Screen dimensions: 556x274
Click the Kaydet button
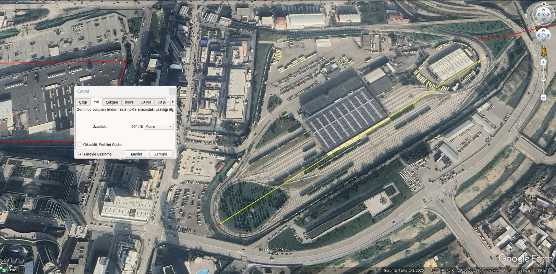click(136, 154)
